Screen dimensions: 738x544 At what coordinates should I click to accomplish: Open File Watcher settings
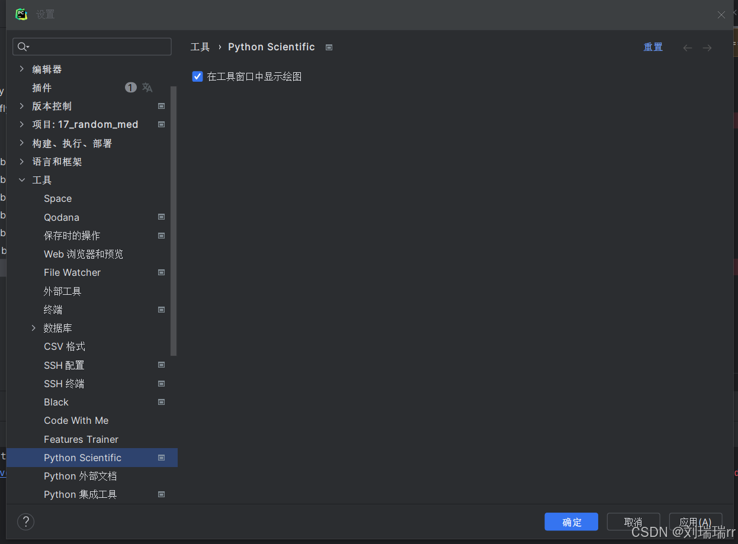click(x=72, y=272)
